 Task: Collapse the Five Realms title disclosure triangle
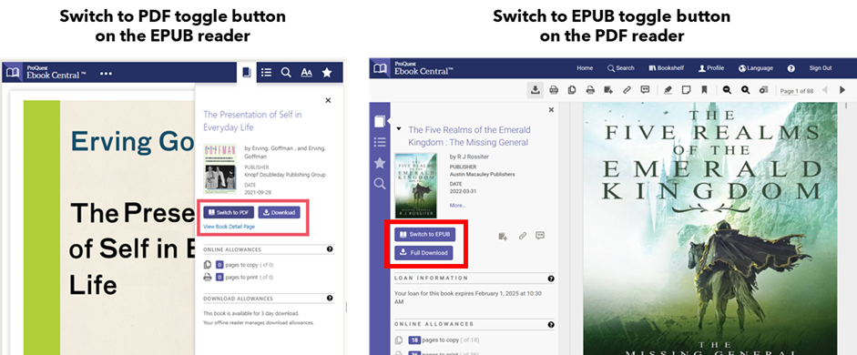click(399, 129)
